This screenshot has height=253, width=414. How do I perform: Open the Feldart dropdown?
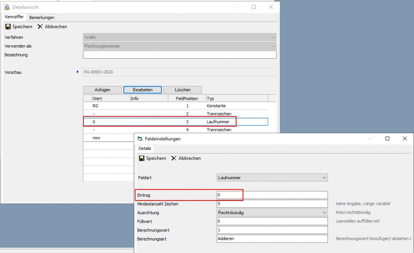coord(324,177)
